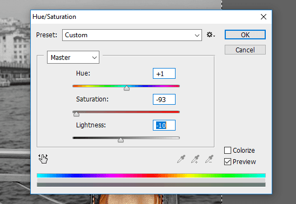Image resolution: width=296 pixels, height=204 pixels.
Task: Click the rainbow color spectrum bar
Action: [x=151, y=175]
